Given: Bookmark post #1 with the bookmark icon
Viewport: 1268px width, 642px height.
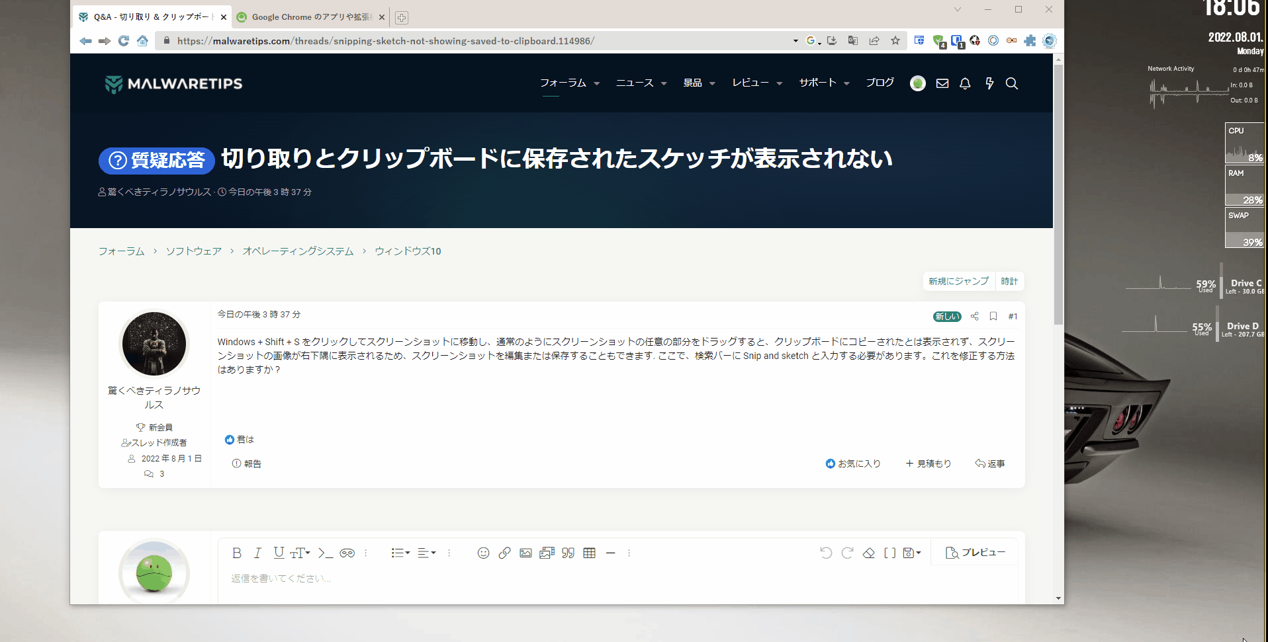Looking at the screenshot, I should pos(993,317).
